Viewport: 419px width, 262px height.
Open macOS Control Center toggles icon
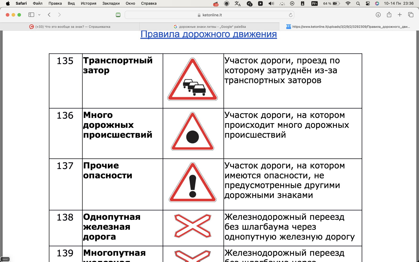(x=368, y=3)
